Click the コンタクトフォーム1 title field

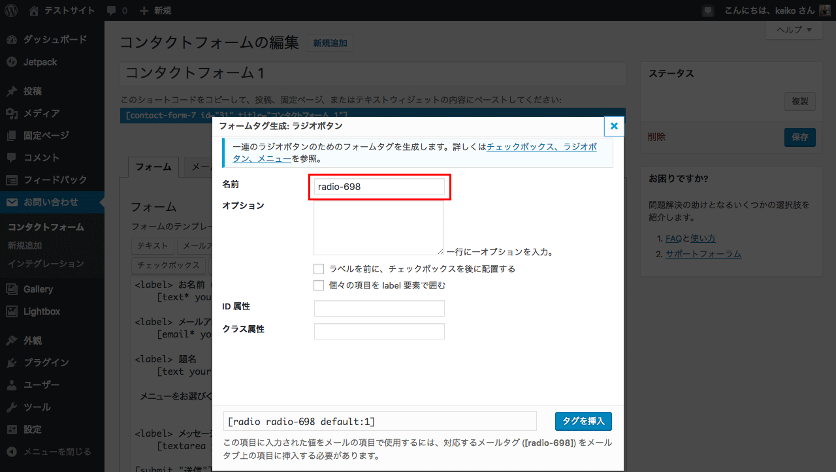click(373, 74)
